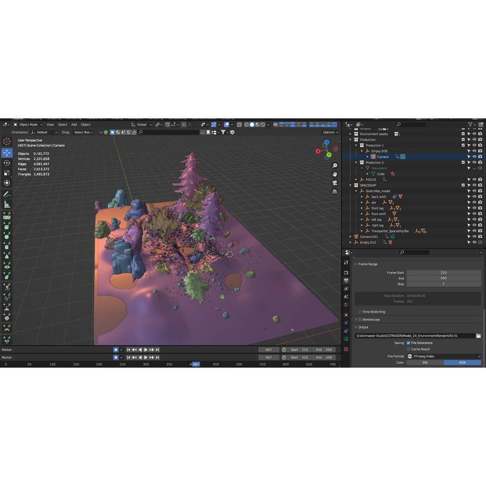Open the Drag Select Box dropdown
The image size is (486, 486).
coord(83,132)
